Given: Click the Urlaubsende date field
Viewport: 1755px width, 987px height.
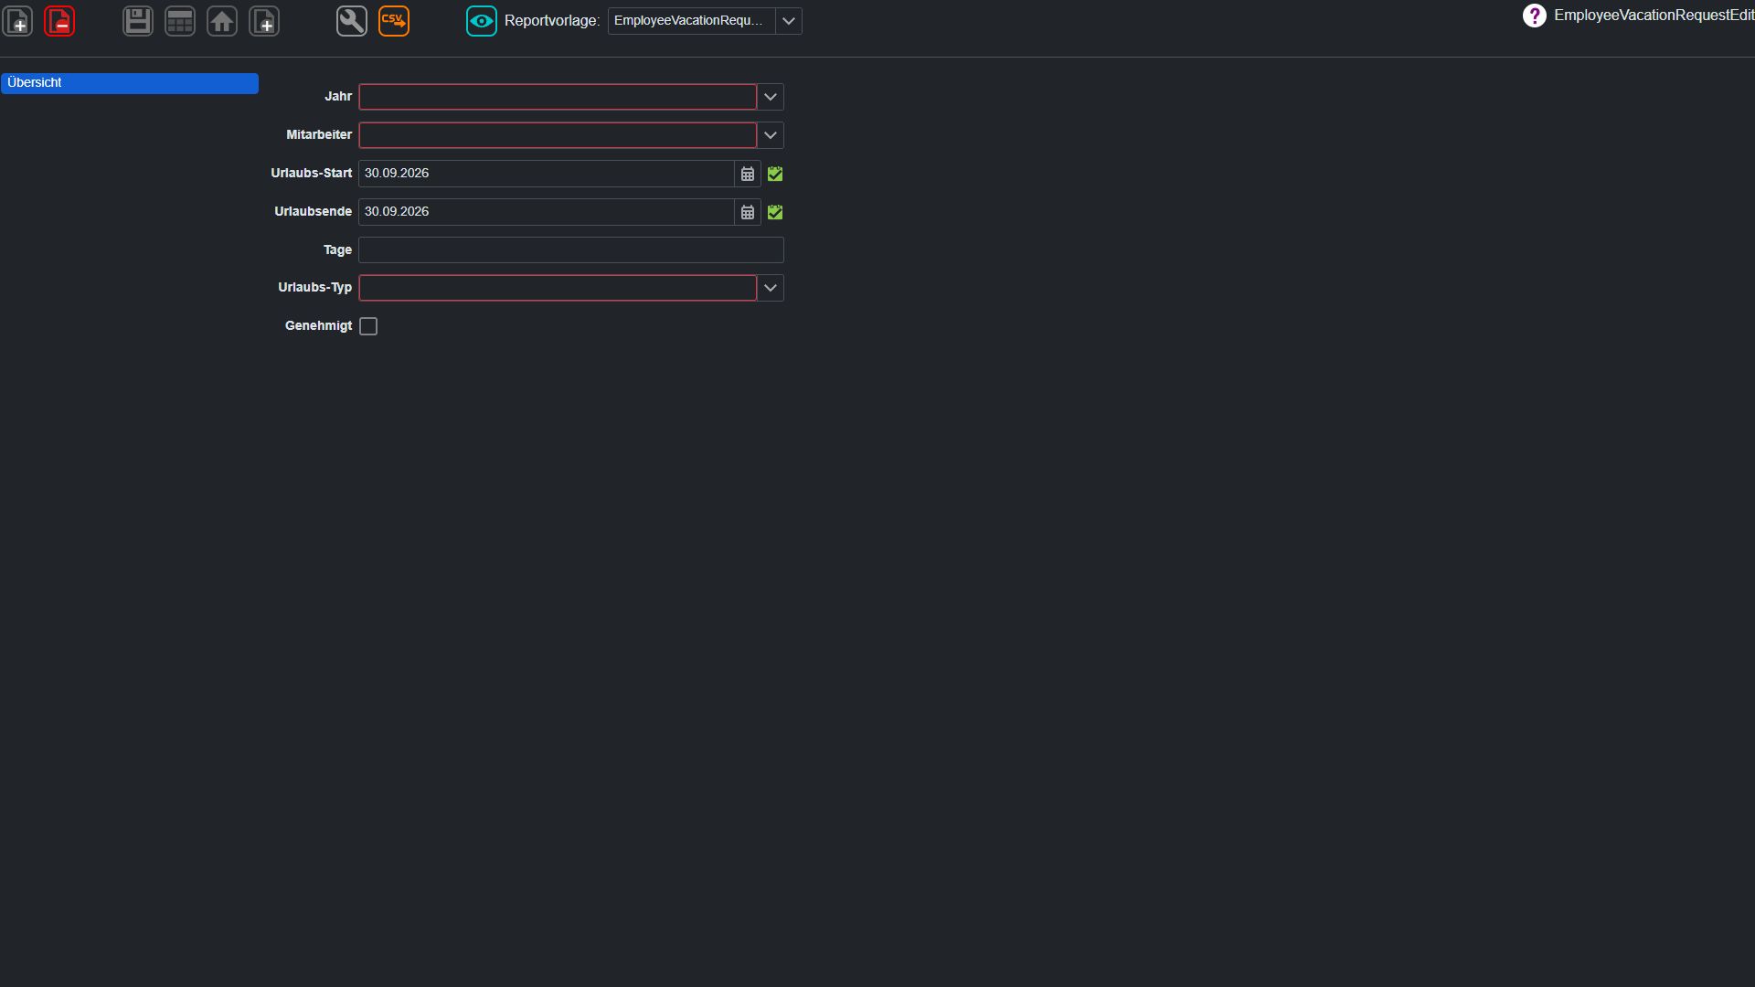Looking at the screenshot, I should pos(547,212).
